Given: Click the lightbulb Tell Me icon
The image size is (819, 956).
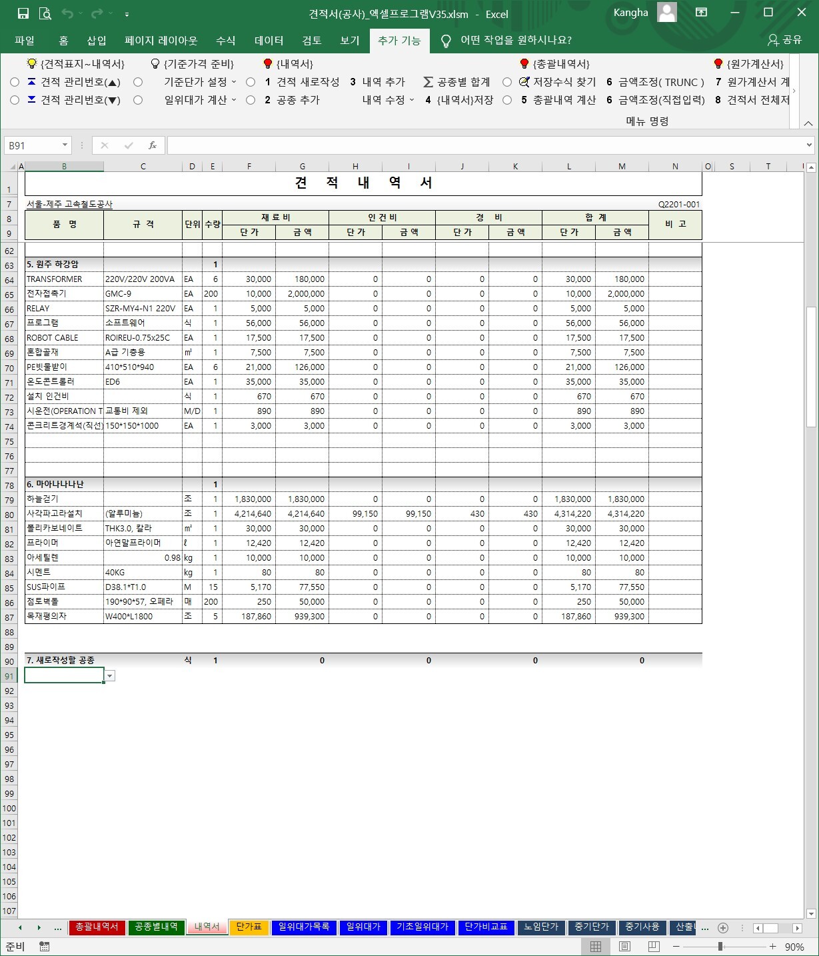Looking at the screenshot, I should 446,41.
